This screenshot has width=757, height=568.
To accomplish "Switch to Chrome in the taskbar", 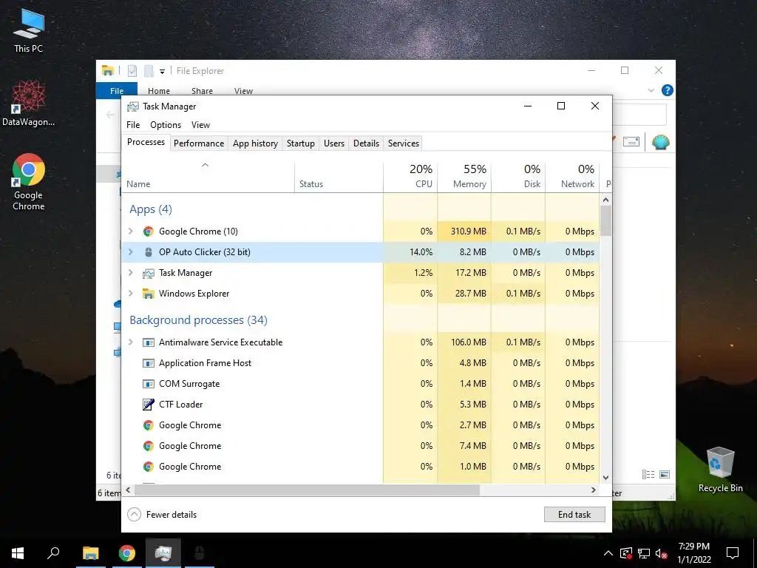I will tap(127, 553).
